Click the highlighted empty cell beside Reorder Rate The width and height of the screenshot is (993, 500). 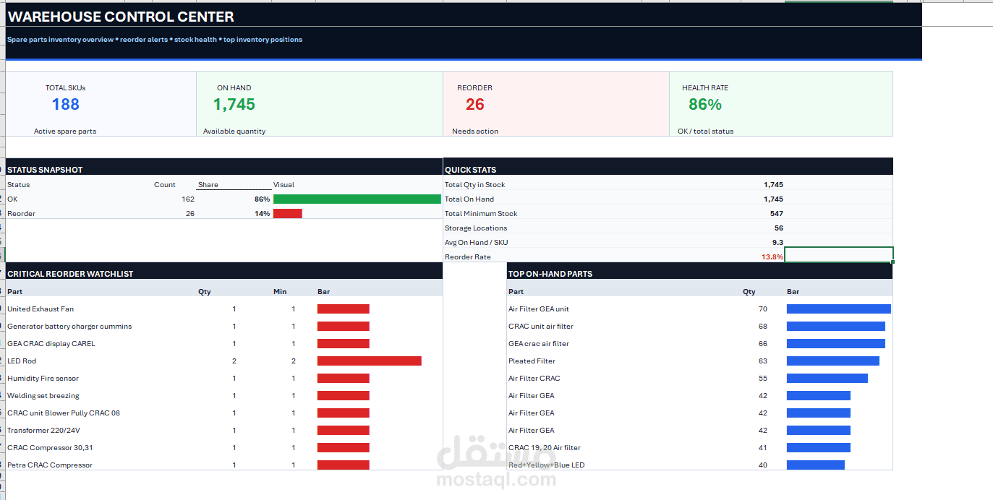click(x=838, y=254)
